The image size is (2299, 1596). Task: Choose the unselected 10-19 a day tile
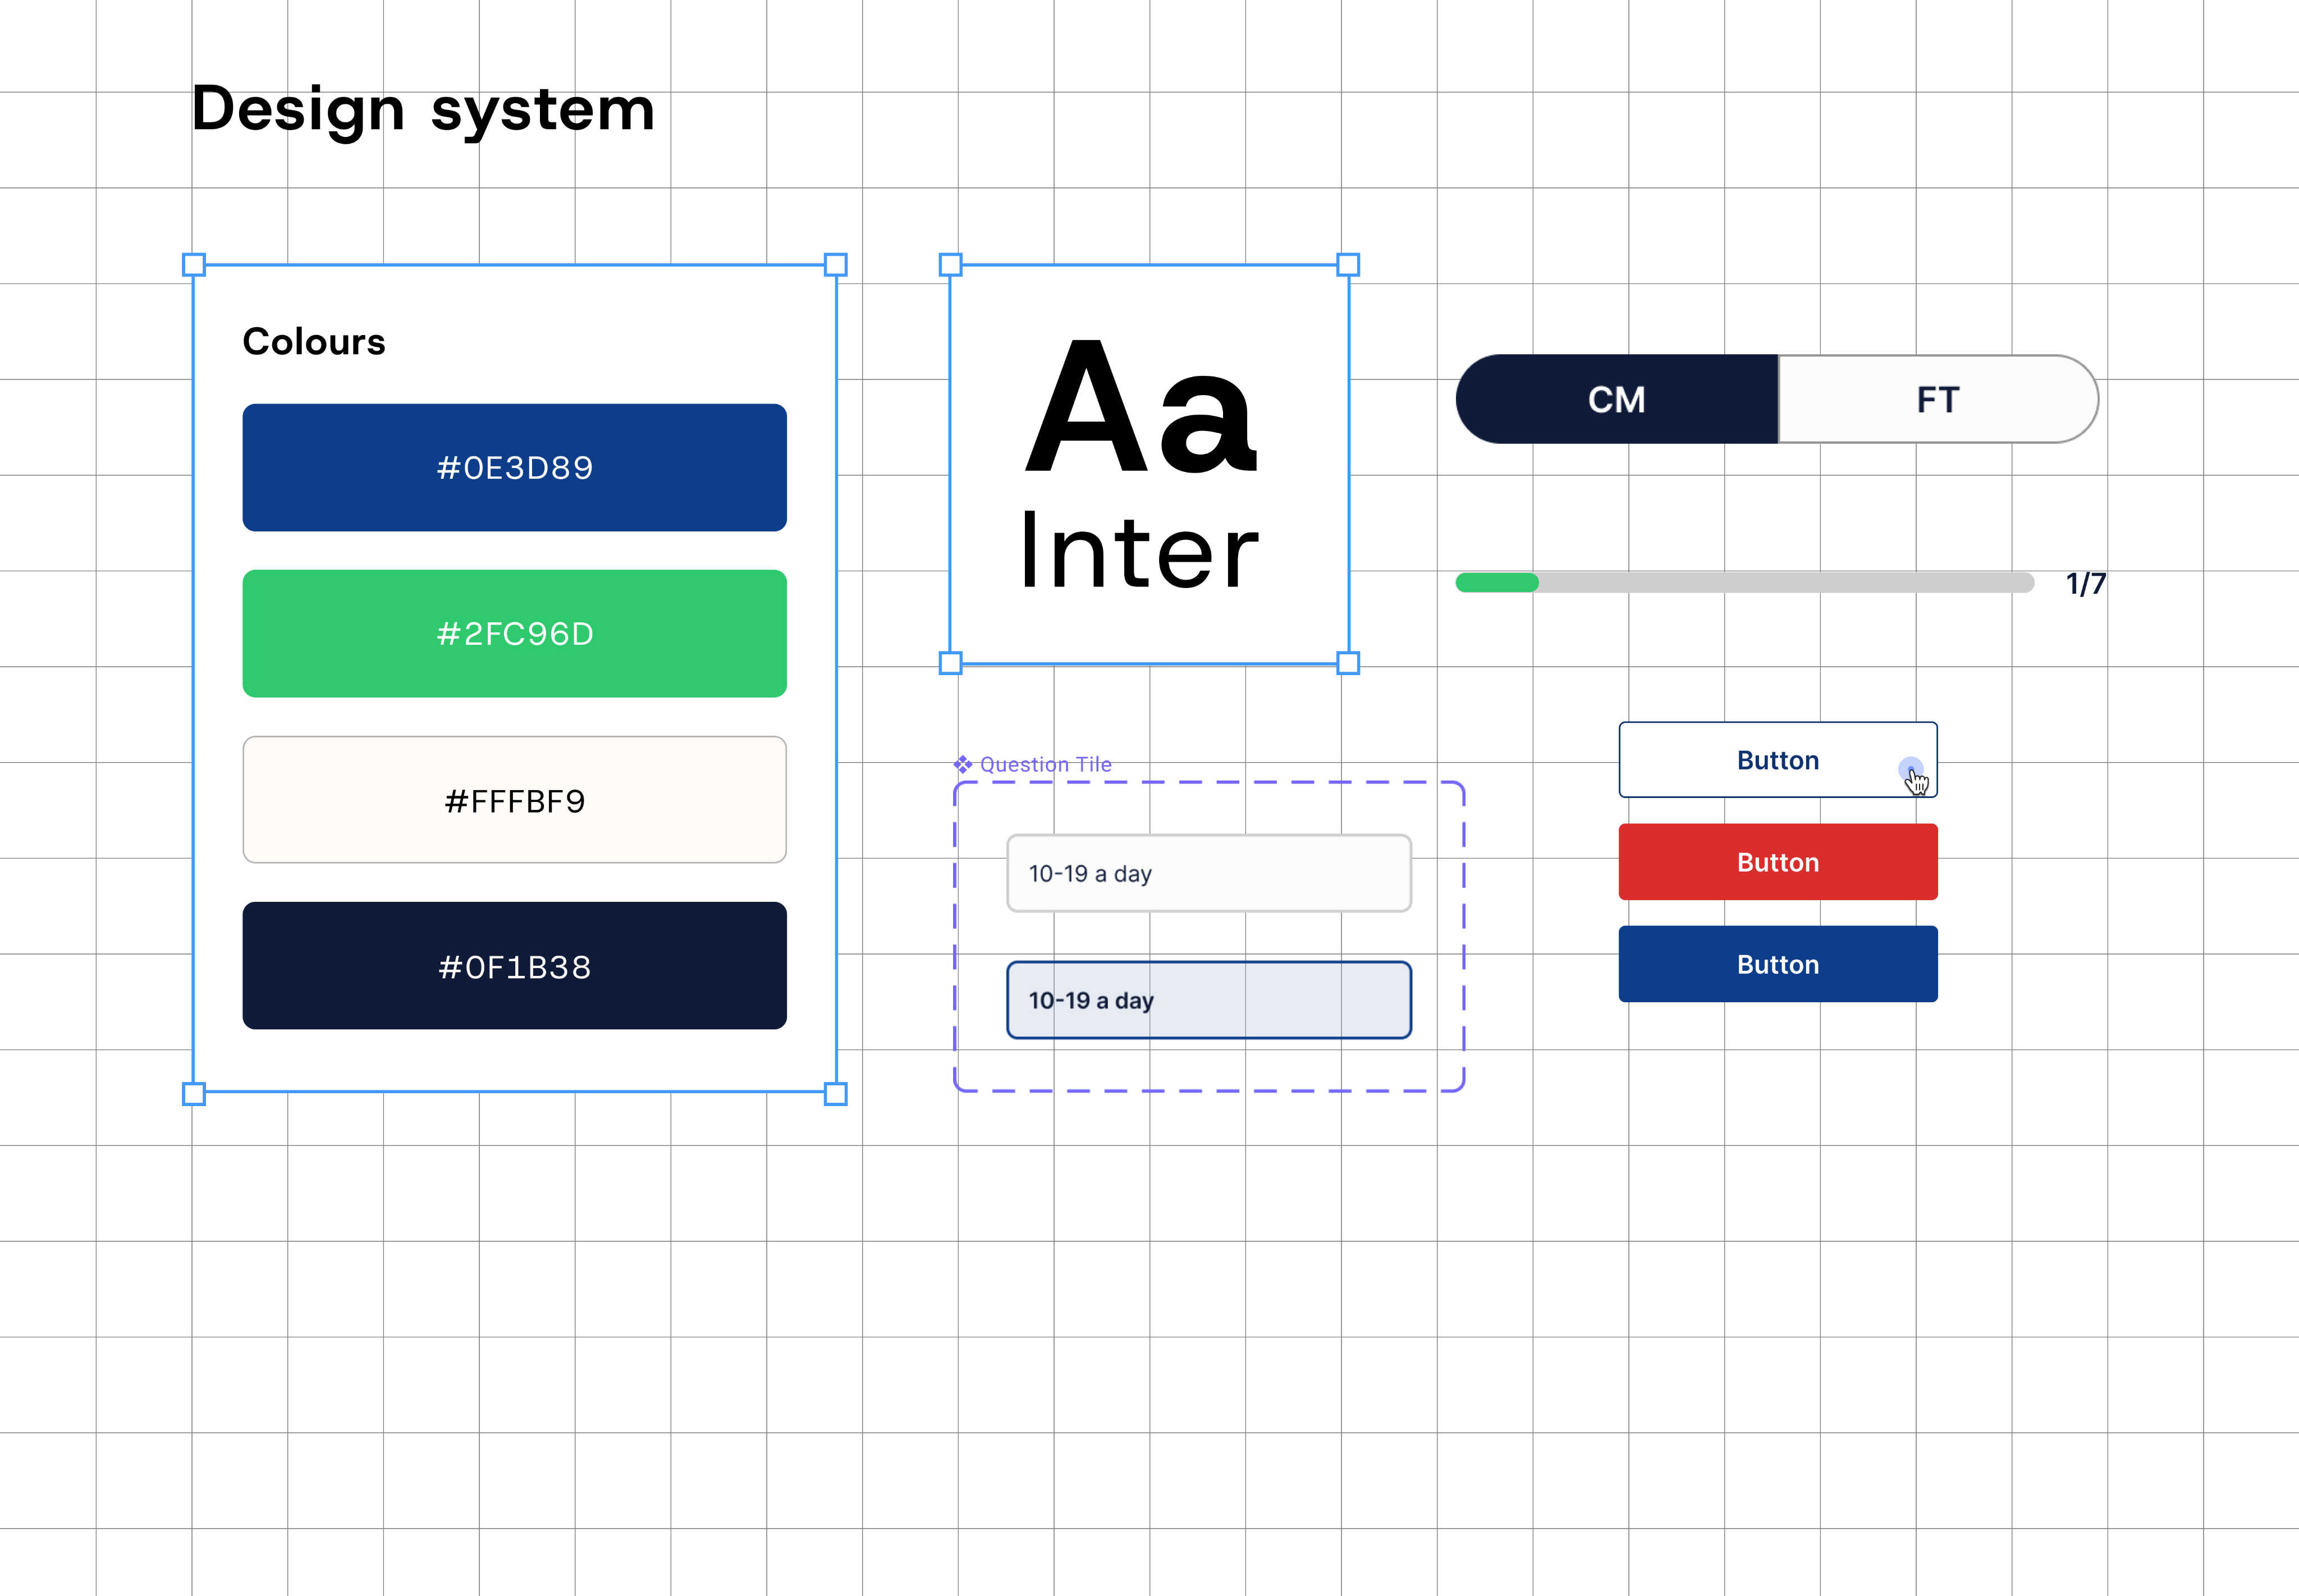1208,873
